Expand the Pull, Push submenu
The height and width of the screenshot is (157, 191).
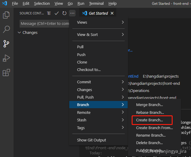(x=99, y=97)
